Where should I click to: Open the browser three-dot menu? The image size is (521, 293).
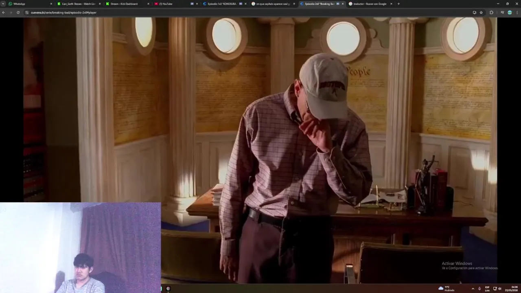pos(517,13)
